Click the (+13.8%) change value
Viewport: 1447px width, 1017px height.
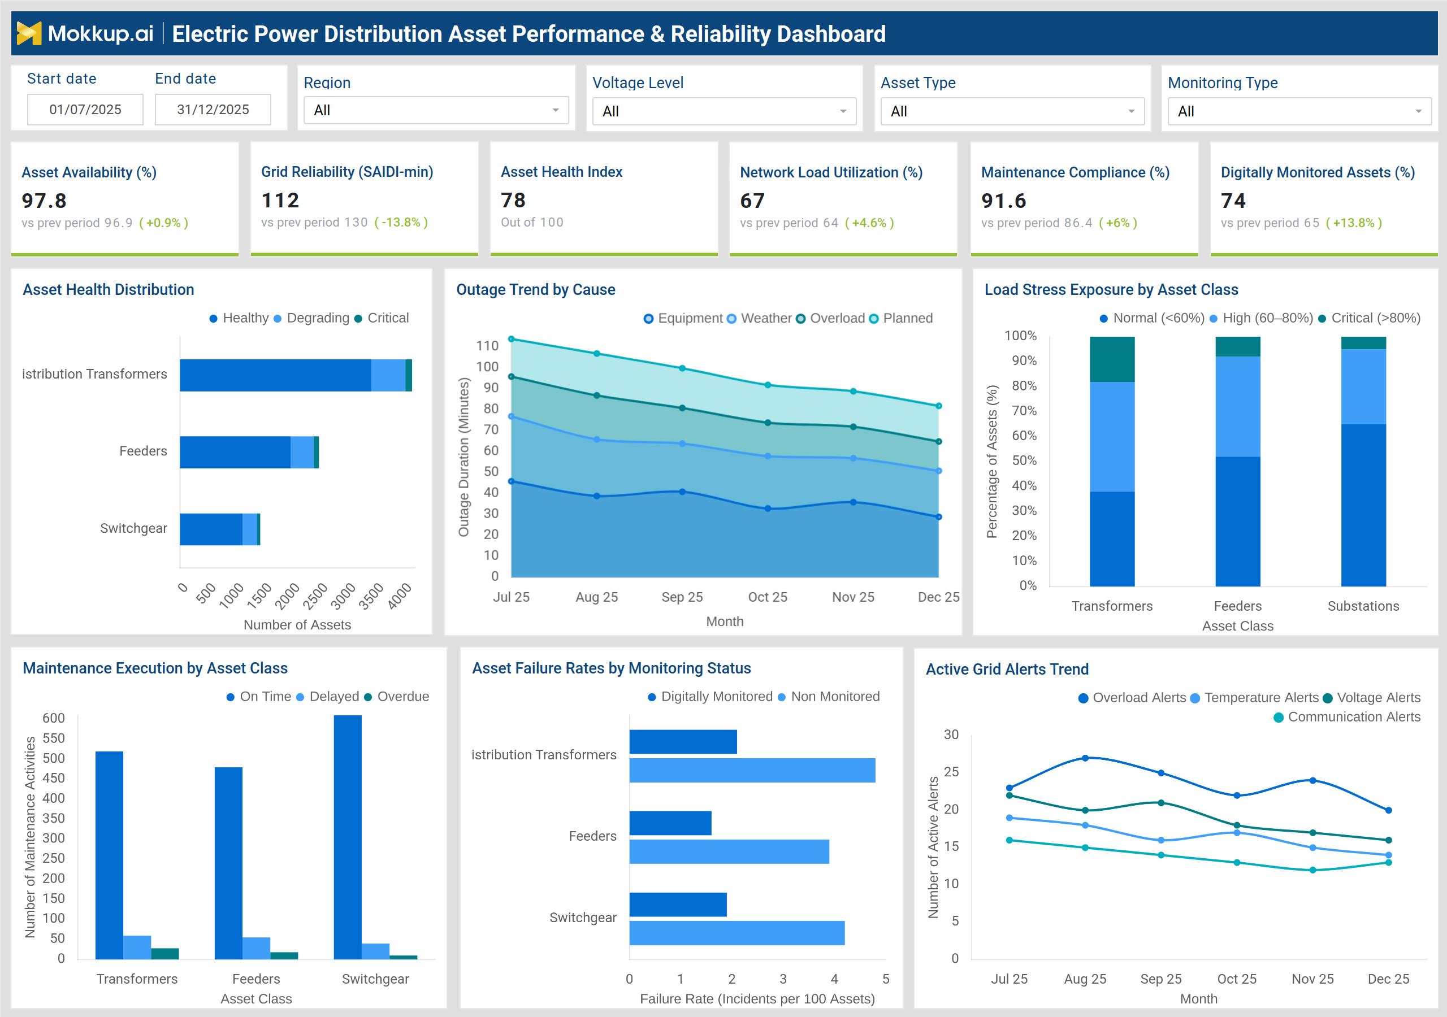point(1354,223)
